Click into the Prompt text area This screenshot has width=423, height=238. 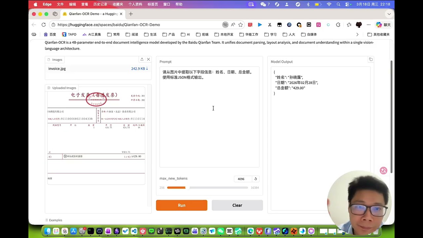[x=210, y=117]
